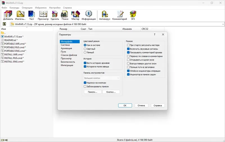Enable Полные пути в заголовке checkbox
This screenshot has width=225, height=142.
128,67
